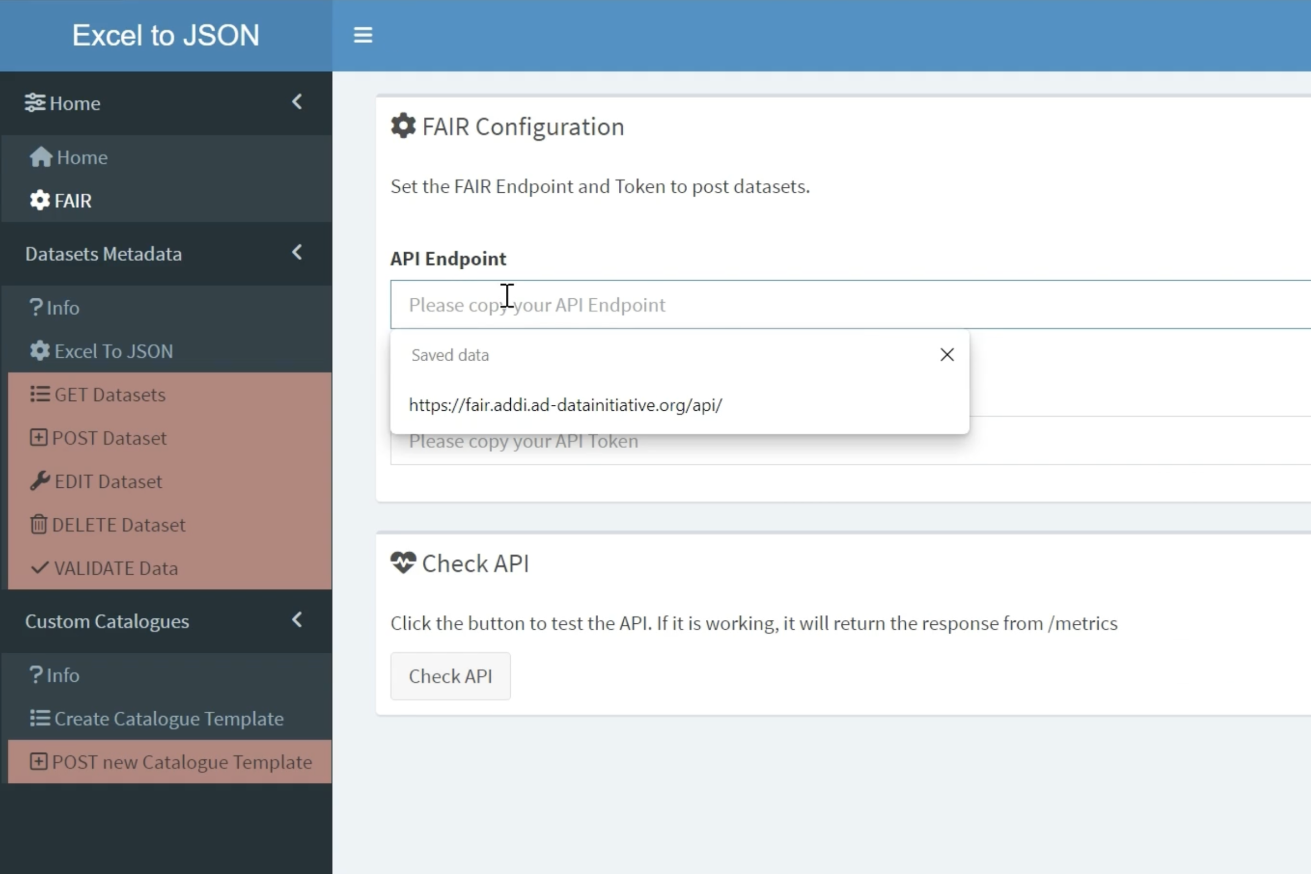Toggle the hamburger sidebar menu icon
Viewport: 1311px width, 874px height.
point(363,35)
